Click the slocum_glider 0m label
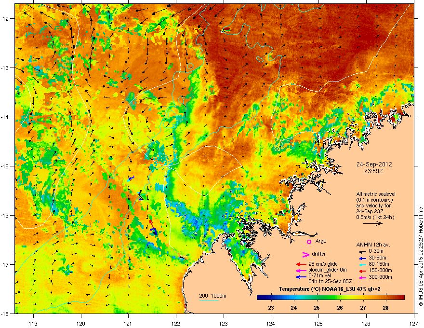Viewport: 424px width, 328px height. [328, 270]
